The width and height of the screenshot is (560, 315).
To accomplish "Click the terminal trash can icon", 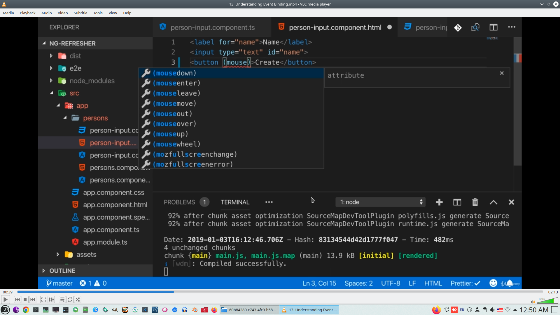I will point(475,202).
